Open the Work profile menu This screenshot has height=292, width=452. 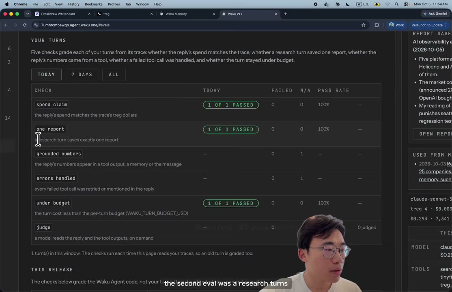[396, 25]
